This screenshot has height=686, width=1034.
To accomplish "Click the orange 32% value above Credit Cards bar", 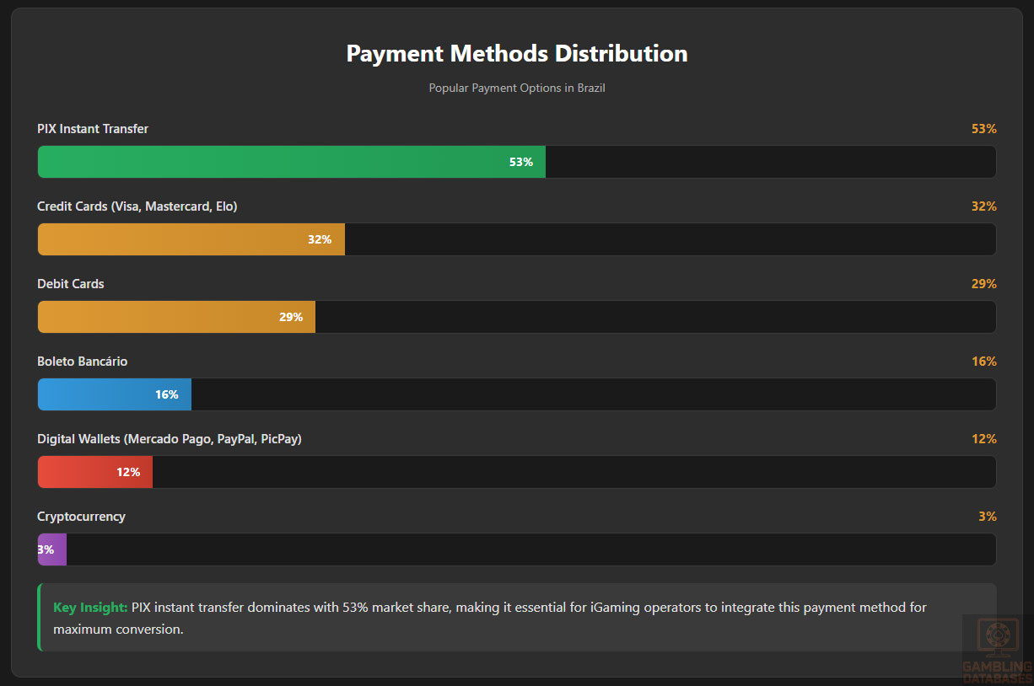I will pyautogui.click(x=983, y=206).
